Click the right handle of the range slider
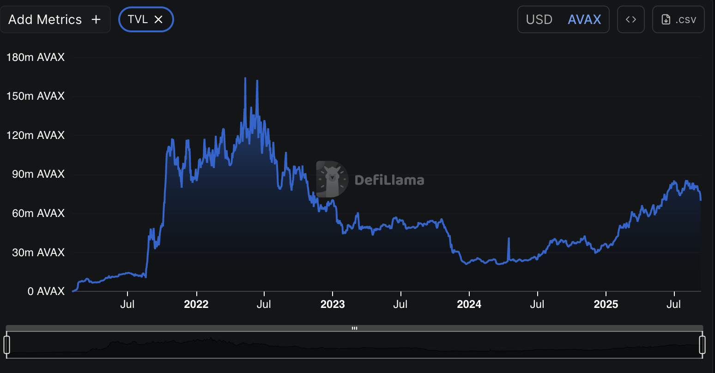Image resolution: width=715 pixels, height=373 pixels. click(702, 345)
